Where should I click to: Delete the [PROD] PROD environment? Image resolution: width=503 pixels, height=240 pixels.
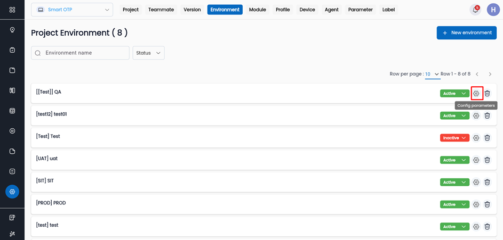487,204
